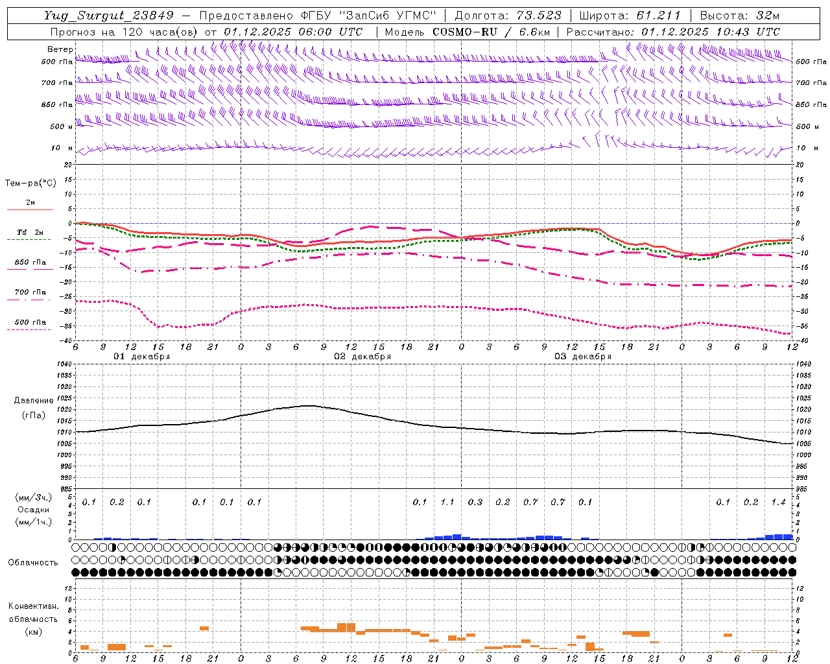Click the 'Давление' pressure panel label
The width and height of the screenshot is (830, 664).
pyautogui.click(x=32, y=401)
